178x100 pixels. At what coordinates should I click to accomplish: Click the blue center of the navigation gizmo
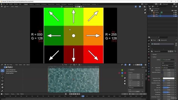122,73
